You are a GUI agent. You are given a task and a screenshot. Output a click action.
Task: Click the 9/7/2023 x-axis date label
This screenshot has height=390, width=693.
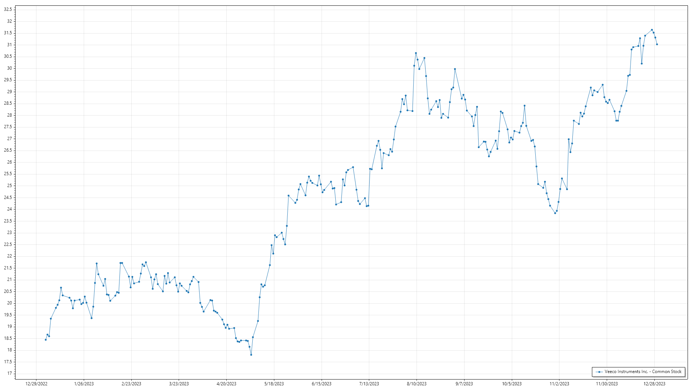pos(464,384)
